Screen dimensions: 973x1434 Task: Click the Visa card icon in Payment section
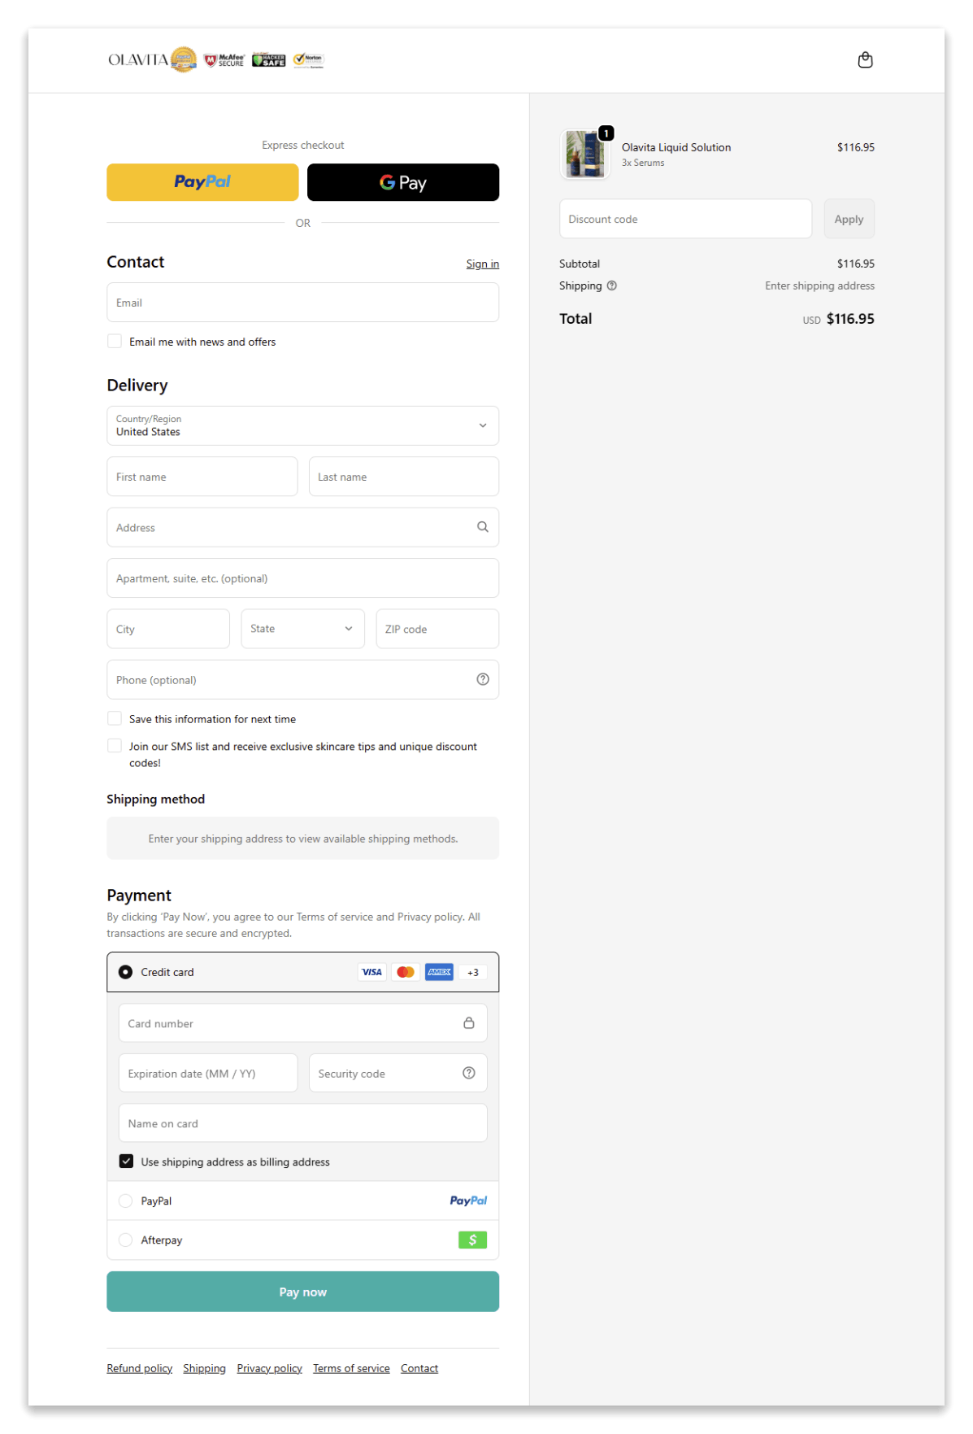371,971
